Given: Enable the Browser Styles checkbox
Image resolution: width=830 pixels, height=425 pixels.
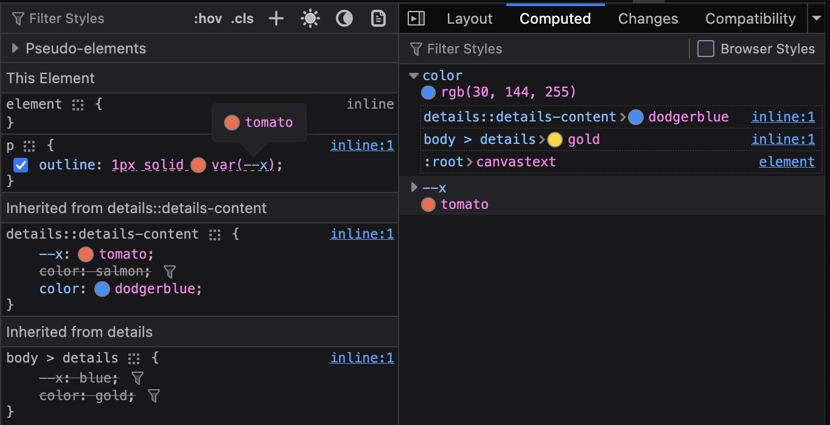Looking at the screenshot, I should [706, 49].
